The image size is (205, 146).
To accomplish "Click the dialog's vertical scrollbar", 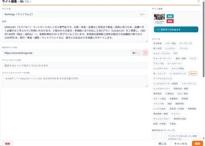I will tap(204, 39).
